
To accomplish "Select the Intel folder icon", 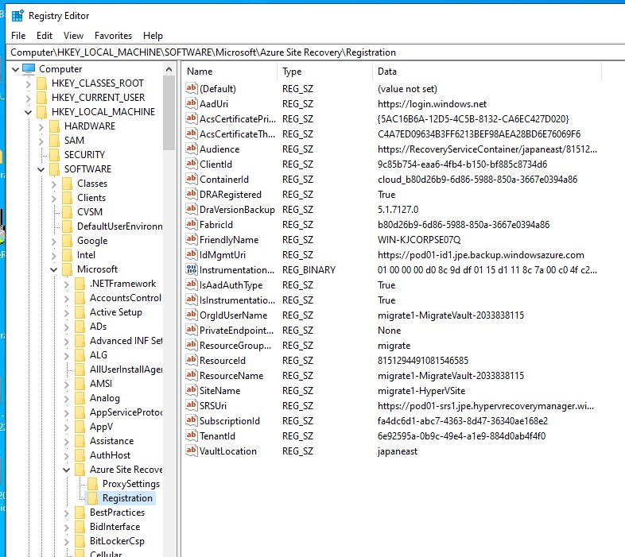I will point(68,255).
